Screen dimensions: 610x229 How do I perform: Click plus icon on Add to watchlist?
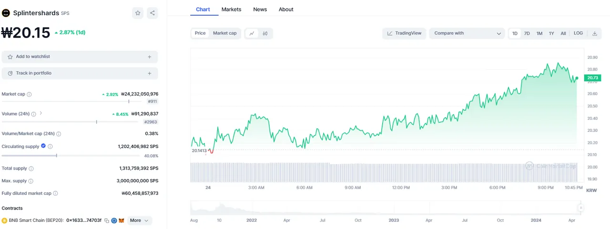point(150,57)
